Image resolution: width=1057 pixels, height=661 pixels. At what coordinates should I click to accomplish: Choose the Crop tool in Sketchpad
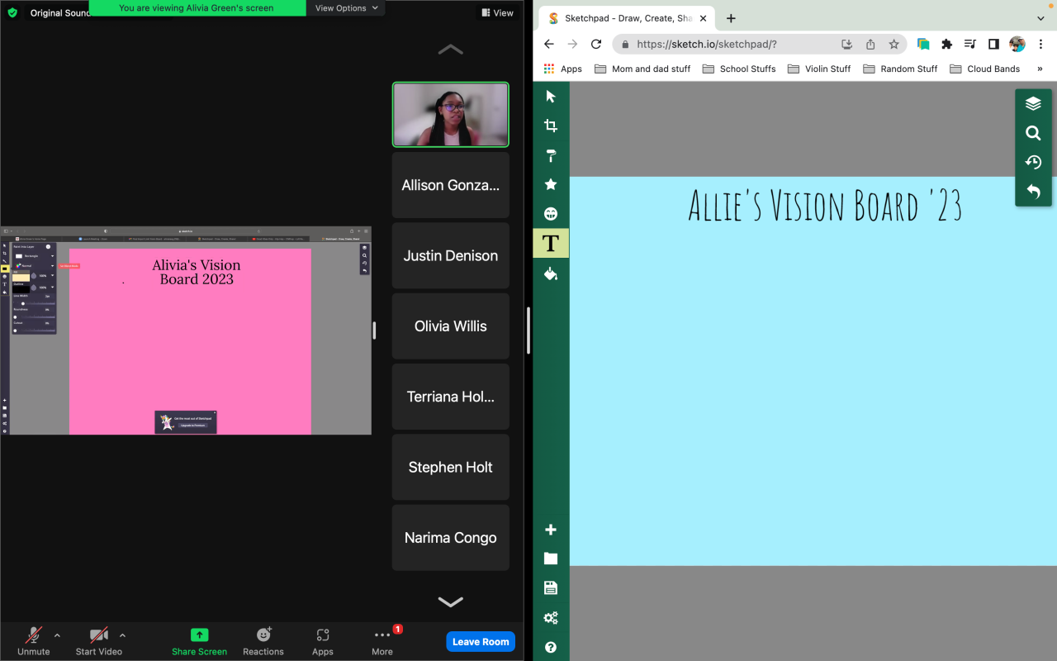(x=551, y=126)
